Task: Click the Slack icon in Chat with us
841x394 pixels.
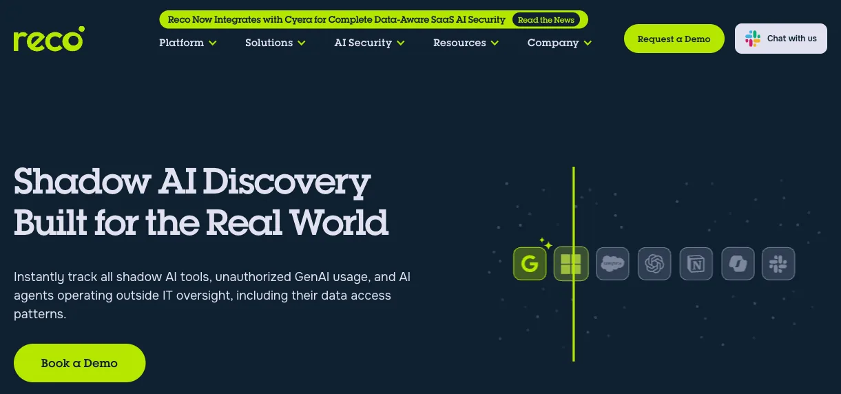Action: [753, 39]
